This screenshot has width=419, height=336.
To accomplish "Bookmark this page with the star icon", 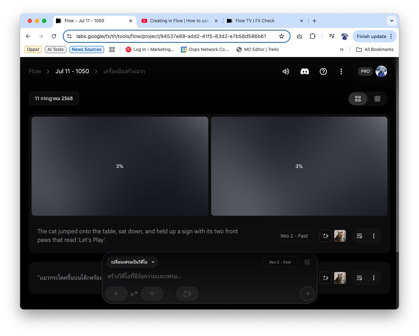I will coord(281,36).
